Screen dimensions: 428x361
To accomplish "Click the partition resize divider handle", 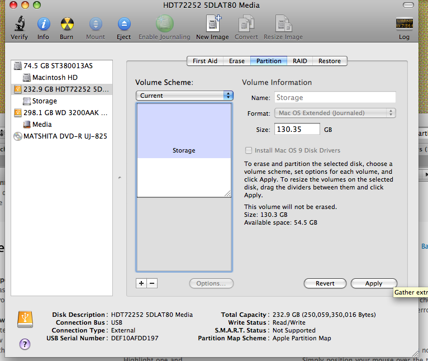I will tap(227, 193).
